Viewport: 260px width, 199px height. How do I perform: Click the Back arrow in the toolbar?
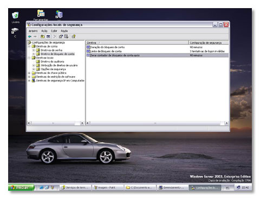pos(30,37)
